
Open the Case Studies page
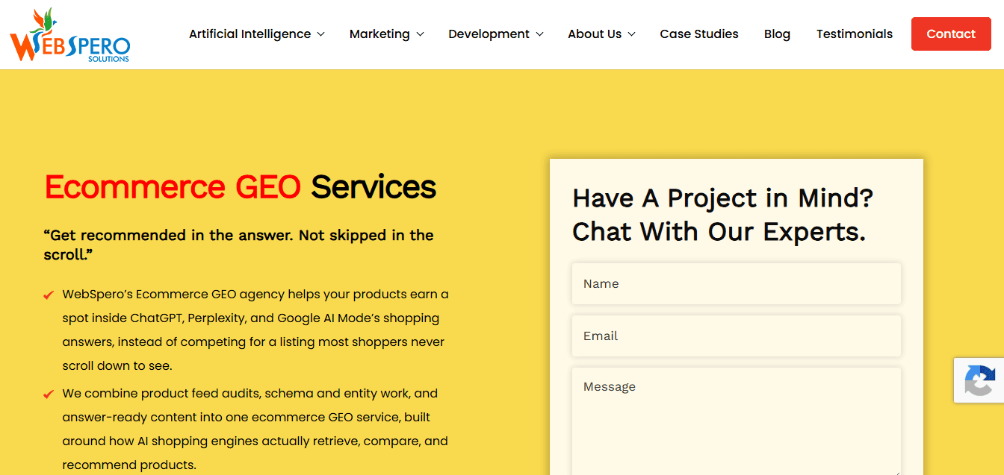point(699,34)
